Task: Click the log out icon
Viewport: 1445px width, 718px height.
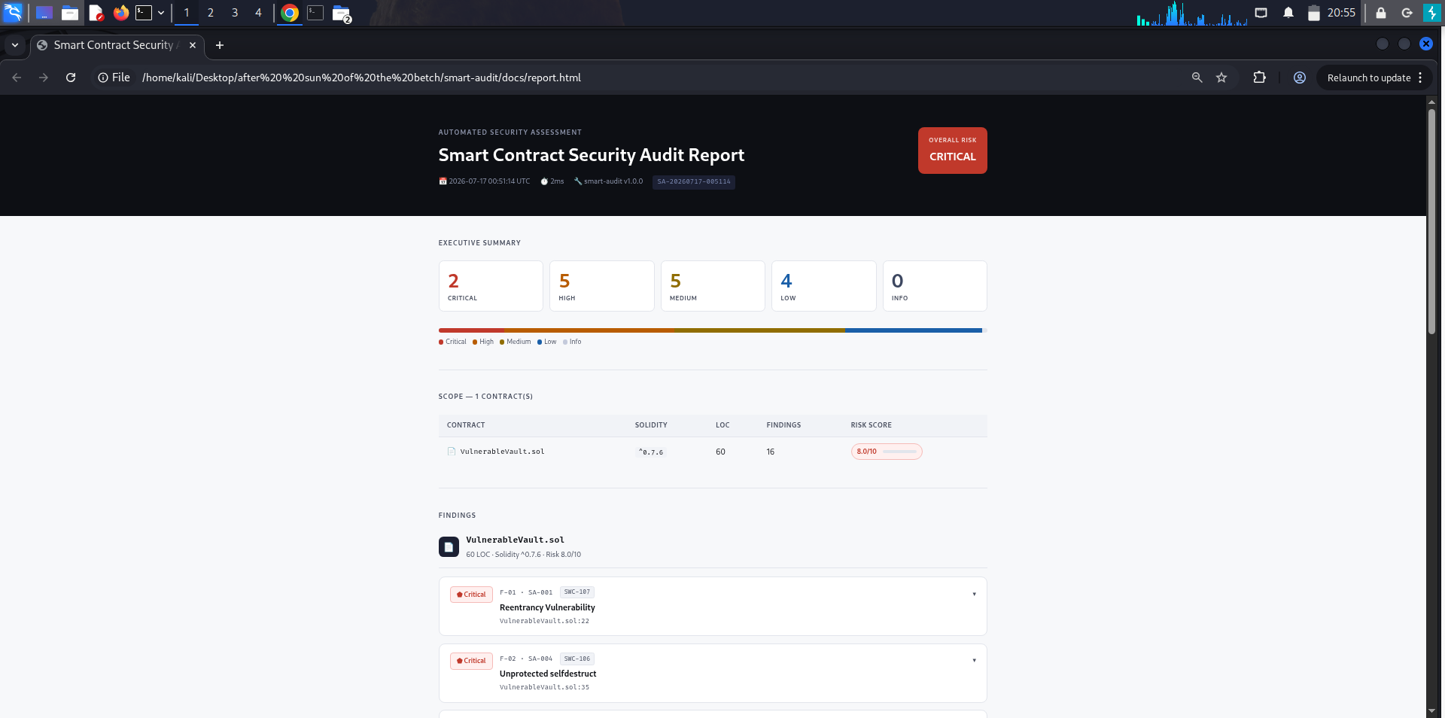Action: [x=1407, y=13]
